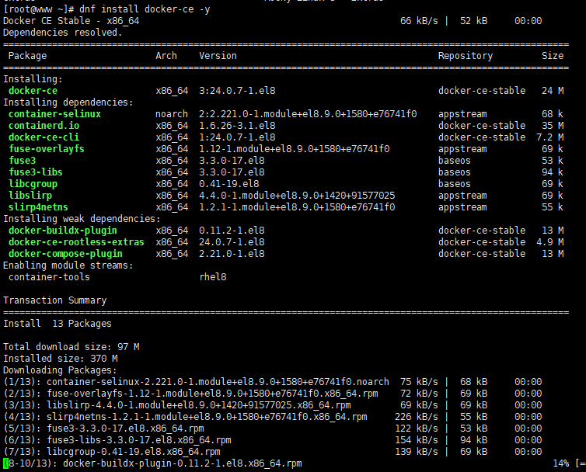Click the 'Version' column header
Viewport: 586px width, 472px height.
218,56
